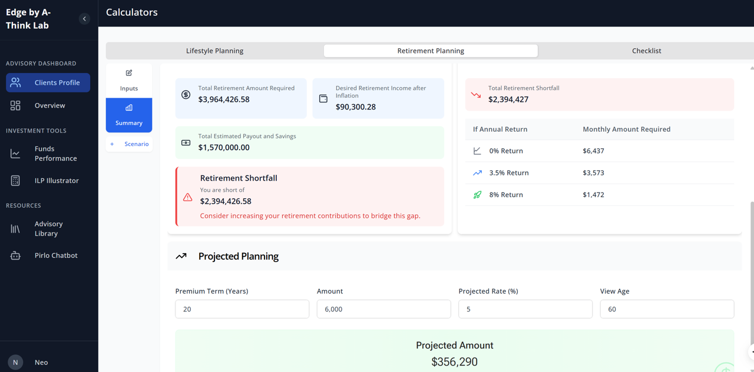Screen dimensions: 754x372
Task: Click the downtrend icon on Total Retirement Shortfall
Action: pos(476,94)
